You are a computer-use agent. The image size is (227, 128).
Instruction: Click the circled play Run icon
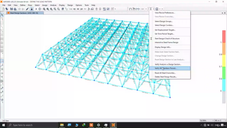pos(40,9)
